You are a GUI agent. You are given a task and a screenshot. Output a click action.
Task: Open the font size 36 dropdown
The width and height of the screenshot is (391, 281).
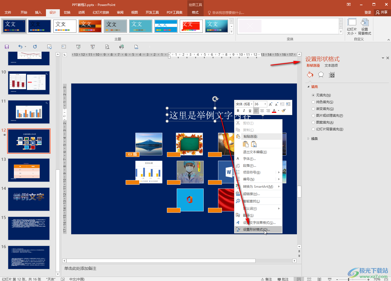tap(265, 104)
